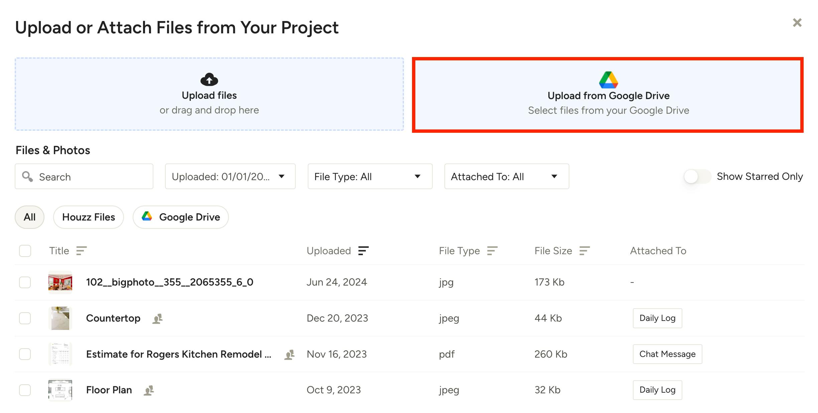Screen dimensions: 818x413
Task: Sort by File Size icon
Action: click(x=584, y=251)
